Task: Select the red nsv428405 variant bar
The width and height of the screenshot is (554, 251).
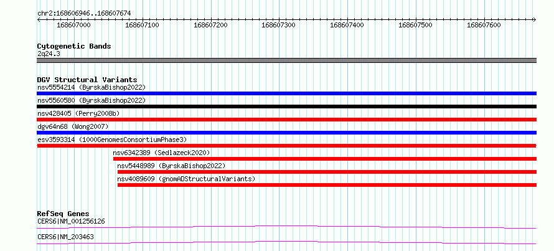Action: pos(286,120)
